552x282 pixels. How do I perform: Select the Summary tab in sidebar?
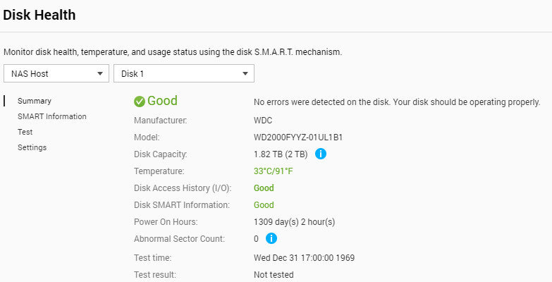[x=35, y=101]
